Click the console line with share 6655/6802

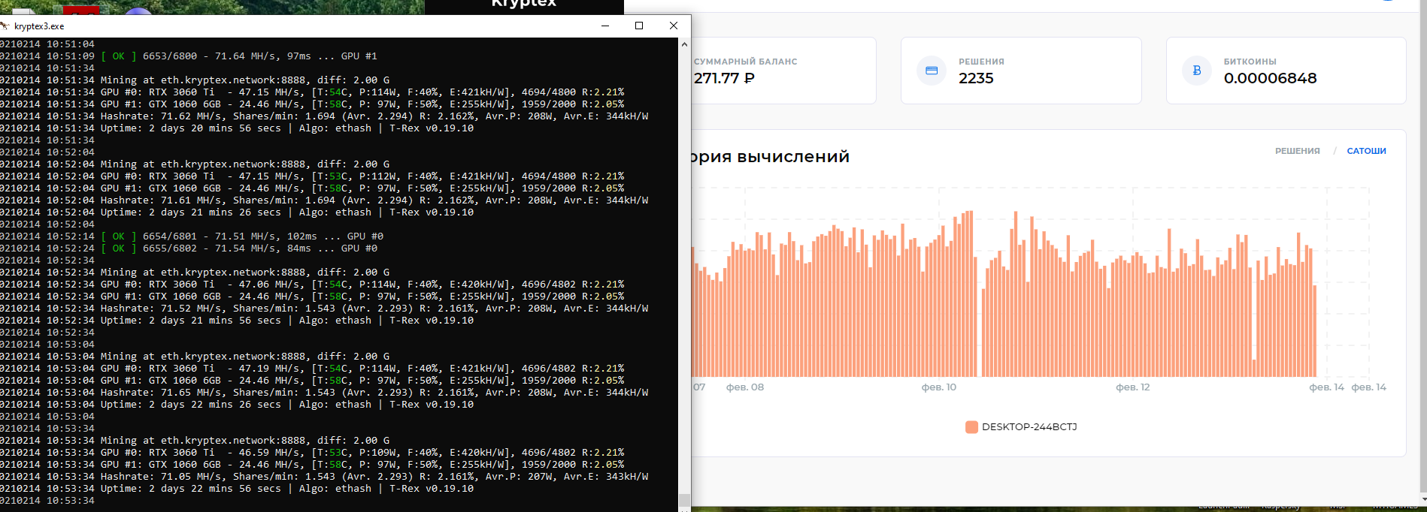189,248
